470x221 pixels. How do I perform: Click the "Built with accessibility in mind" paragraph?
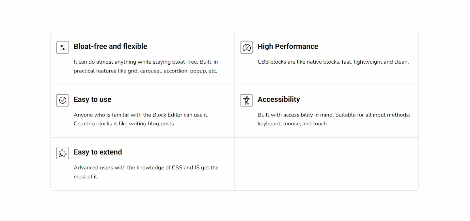334,119
